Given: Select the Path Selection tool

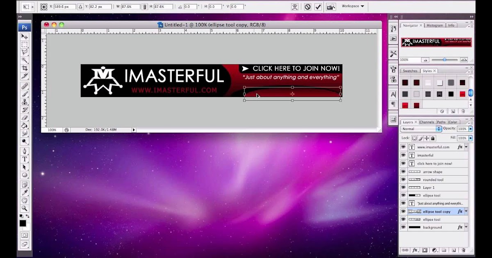Looking at the screenshot, I should (25, 167).
